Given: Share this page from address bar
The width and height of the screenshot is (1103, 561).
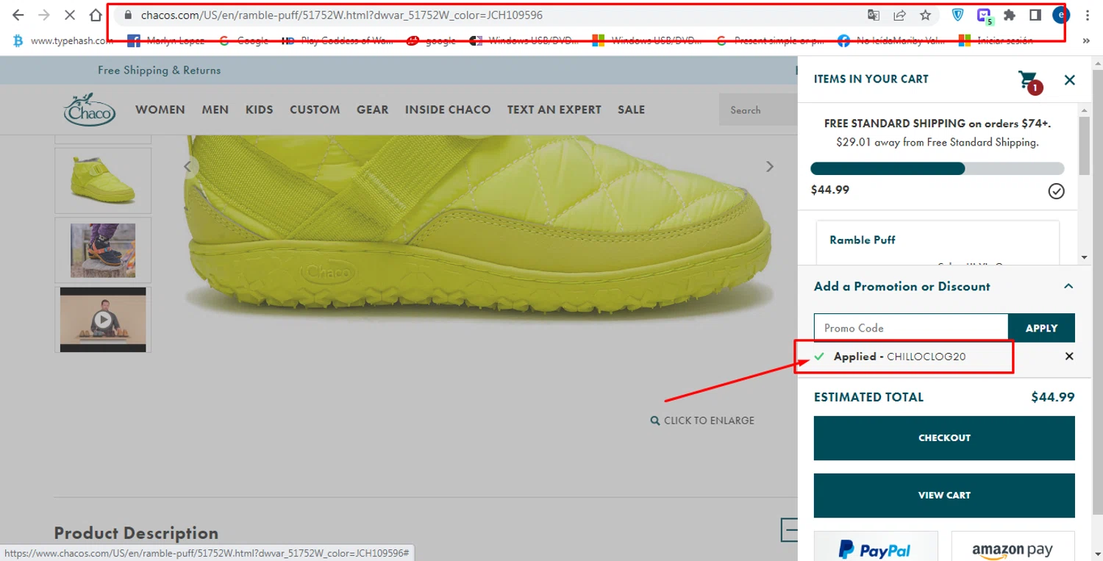Looking at the screenshot, I should pyautogui.click(x=899, y=15).
